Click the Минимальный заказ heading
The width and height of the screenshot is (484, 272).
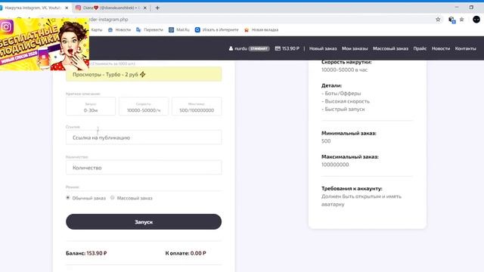point(349,133)
